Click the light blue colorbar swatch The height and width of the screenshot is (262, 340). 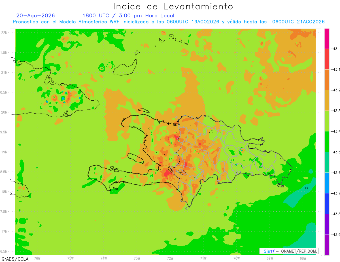(x=327, y=183)
